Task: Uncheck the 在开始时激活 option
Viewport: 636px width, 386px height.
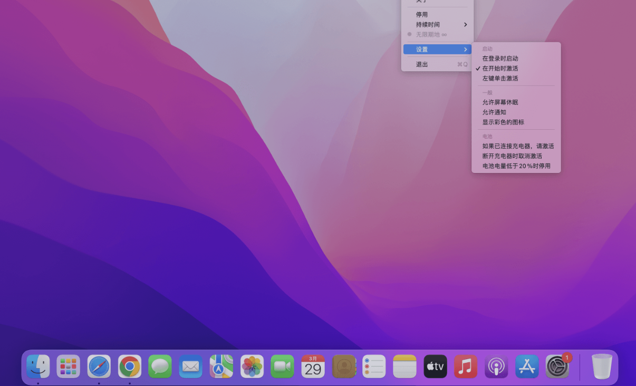Action: (501, 68)
